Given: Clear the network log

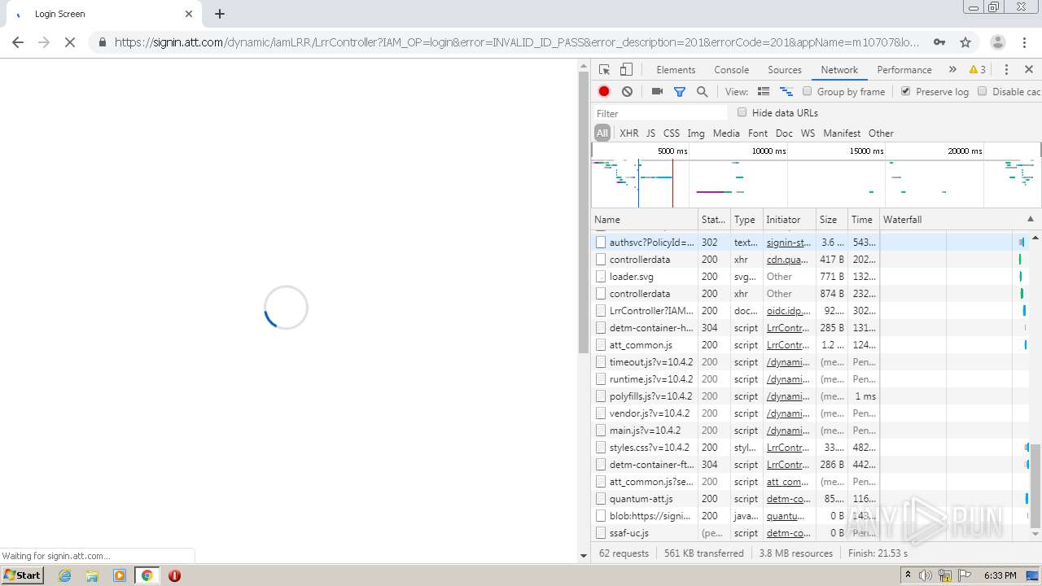Looking at the screenshot, I should click(627, 91).
